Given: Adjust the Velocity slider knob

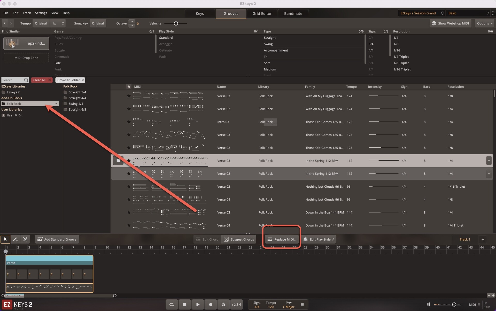Looking at the screenshot, I should pos(176,23).
